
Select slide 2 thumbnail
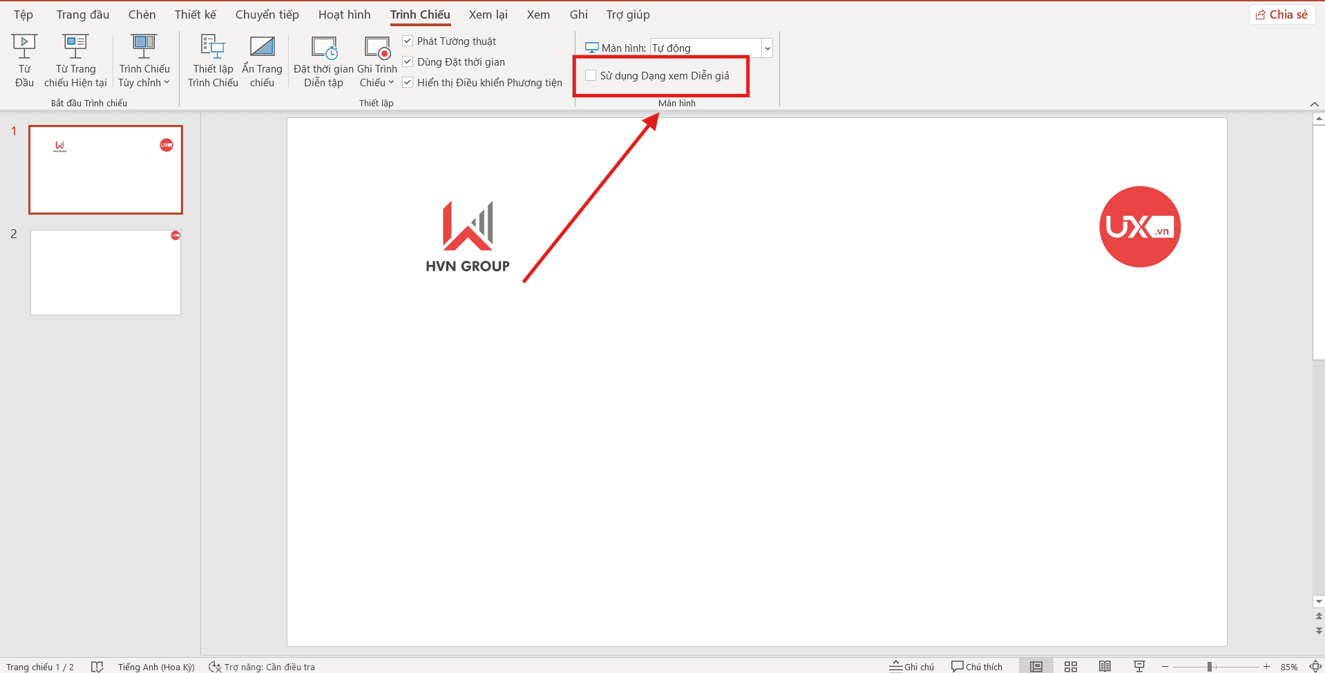pyautogui.click(x=105, y=272)
